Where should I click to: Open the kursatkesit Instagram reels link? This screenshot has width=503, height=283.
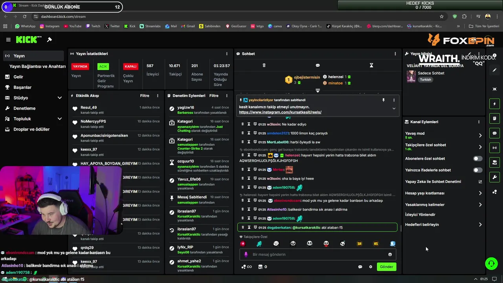click(280, 112)
